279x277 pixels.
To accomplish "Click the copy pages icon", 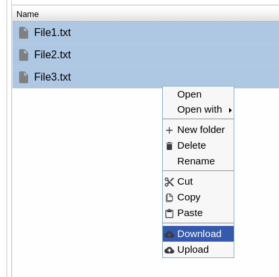I will [x=169, y=198].
